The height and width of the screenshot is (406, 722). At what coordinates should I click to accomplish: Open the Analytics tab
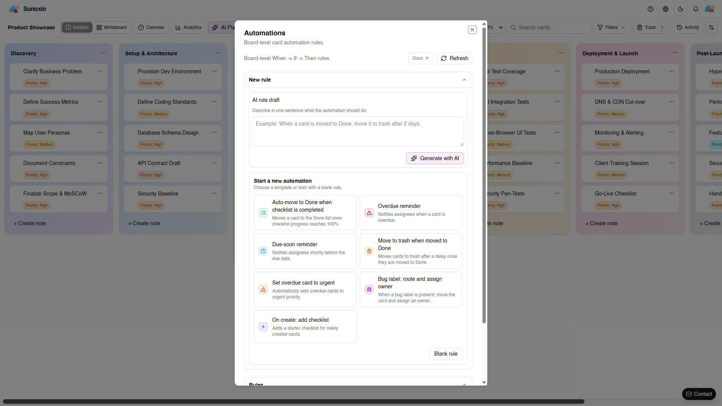coord(188,27)
